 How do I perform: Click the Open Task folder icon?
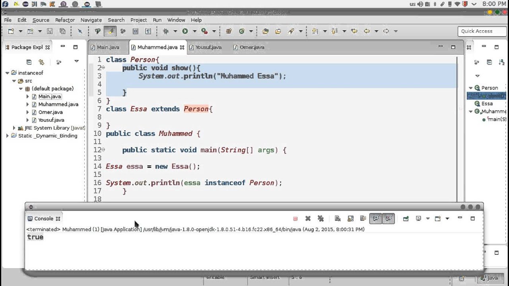(278, 31)
